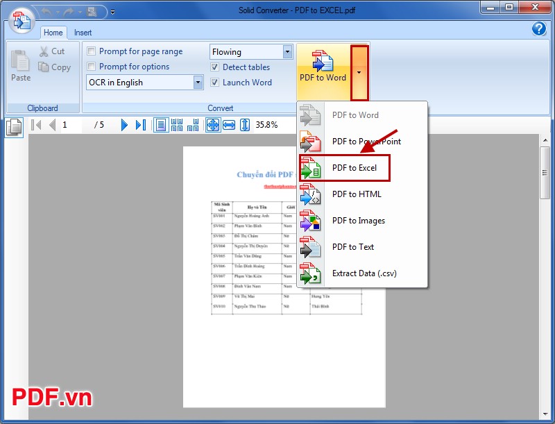Open the Customize Quick Access Toolbar arrow

coord(112,12)
